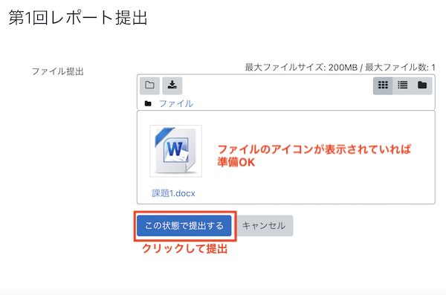This screenshot has width=446, height=295.
Task: Open the ファイル breadcrumb link
Action: (x=176, y=103)
